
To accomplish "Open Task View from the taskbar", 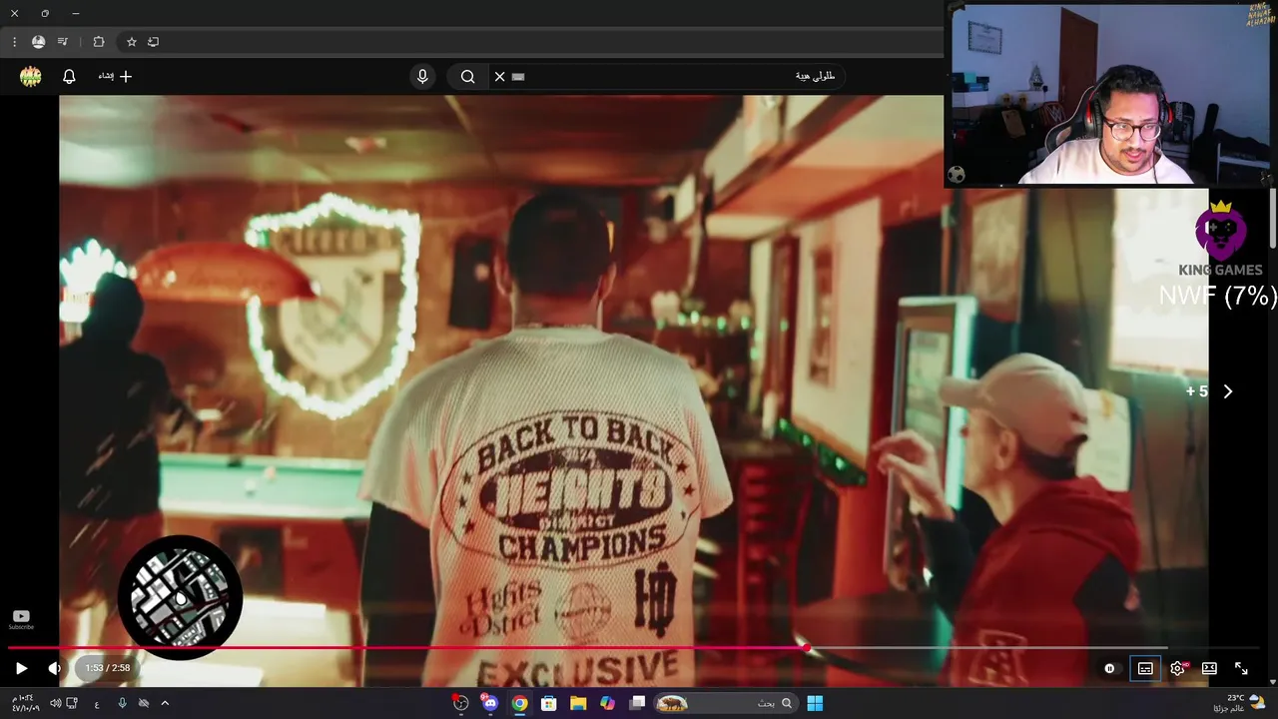I will pyautogui.click(x=637, y=703).
